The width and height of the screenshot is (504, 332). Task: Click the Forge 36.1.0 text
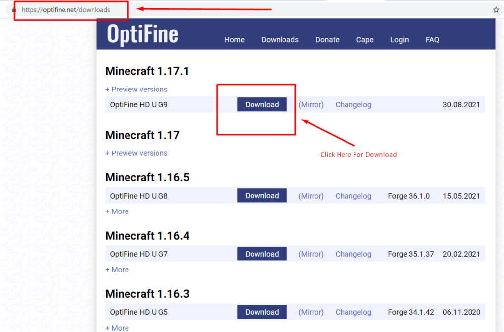pos(409,196)
